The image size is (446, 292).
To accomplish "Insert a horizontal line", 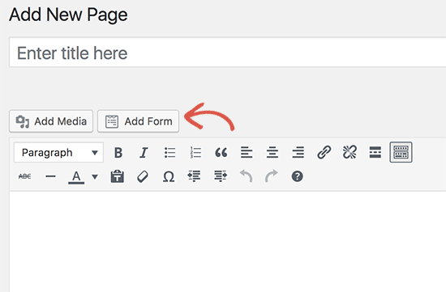I will point(50,176).
